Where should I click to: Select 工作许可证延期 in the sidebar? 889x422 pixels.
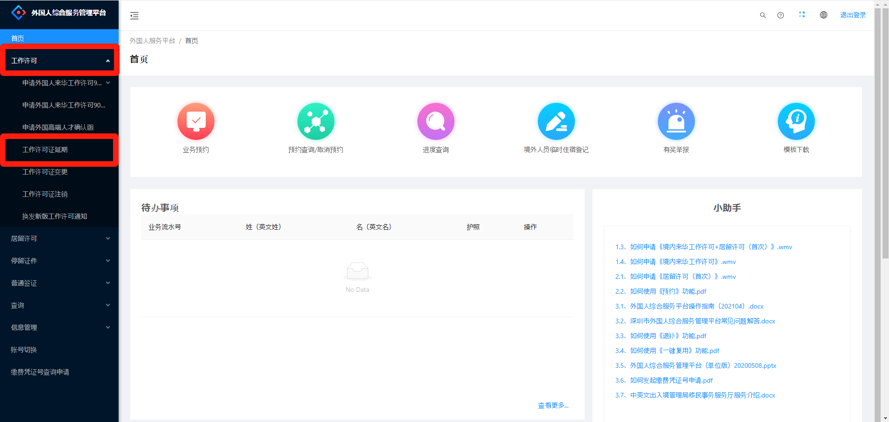pos(45,150)
